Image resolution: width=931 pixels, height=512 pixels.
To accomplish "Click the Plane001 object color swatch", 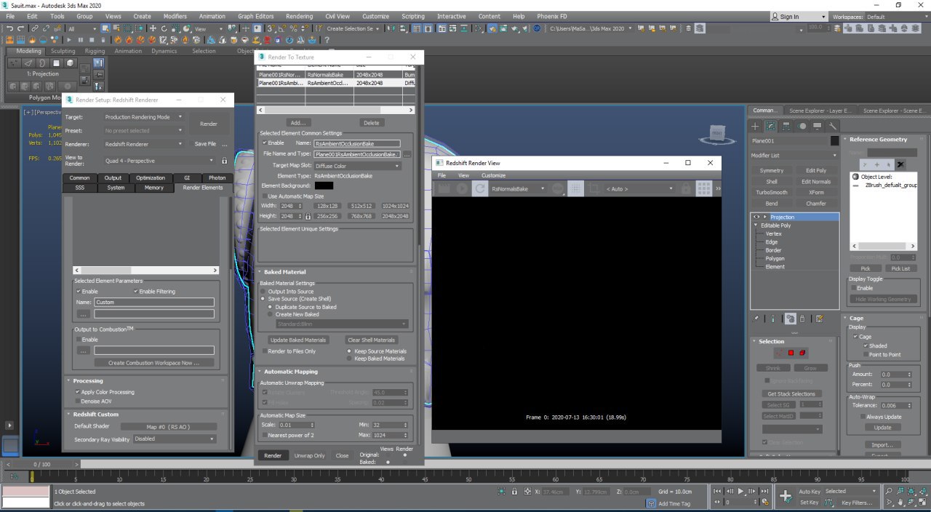I will point(834,140).
